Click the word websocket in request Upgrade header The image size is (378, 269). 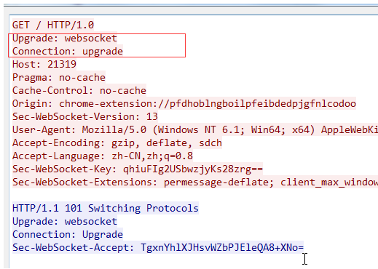(91, 38)
